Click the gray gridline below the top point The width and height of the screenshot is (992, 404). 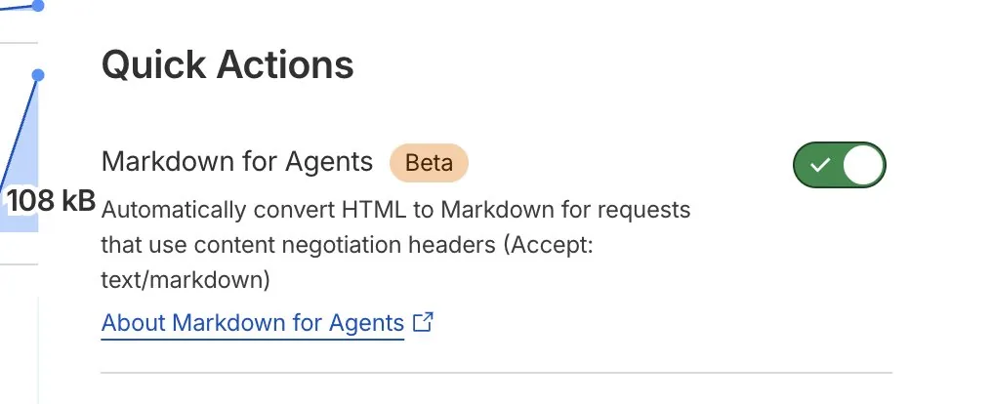tap(19, 42)
